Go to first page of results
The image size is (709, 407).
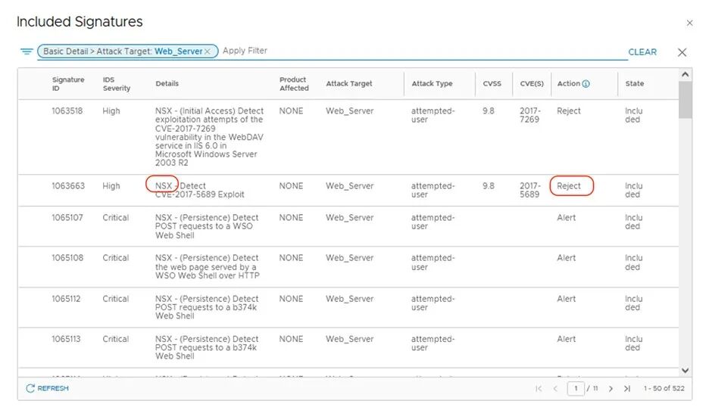[x=538, y=389]
